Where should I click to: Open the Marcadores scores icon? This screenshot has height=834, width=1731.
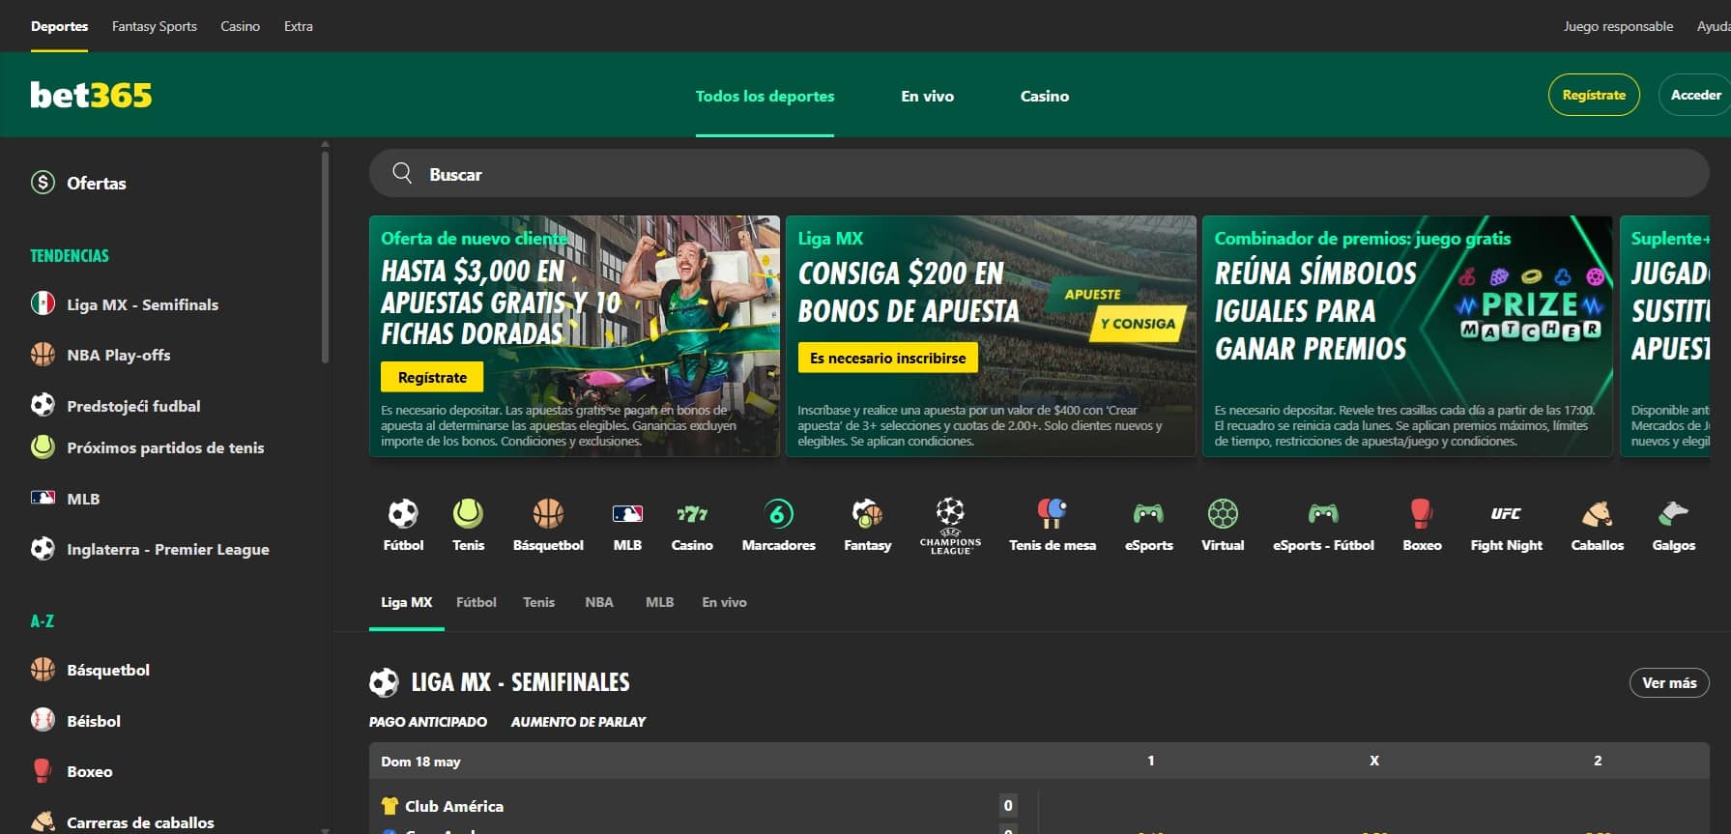coord(778,514)
